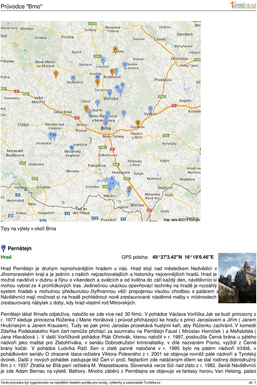Click the orange A marker near Jevíčko

click(115, 50)
